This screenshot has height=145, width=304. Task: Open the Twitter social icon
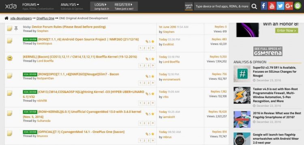(280, 6)
